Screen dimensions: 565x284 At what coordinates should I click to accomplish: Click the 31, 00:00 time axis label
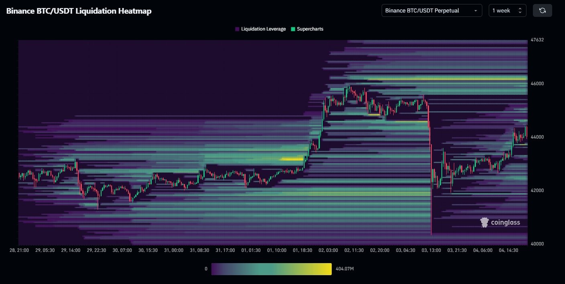tap(173, 250)
